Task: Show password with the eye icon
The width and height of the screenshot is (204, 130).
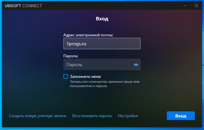Action: click(x=136, y=65)
